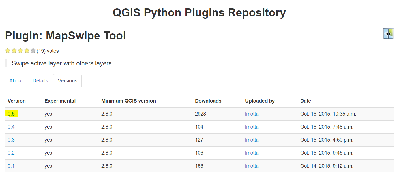Click the fifth rating star
This screenshot has width=397, height=190.
point(33,51)
